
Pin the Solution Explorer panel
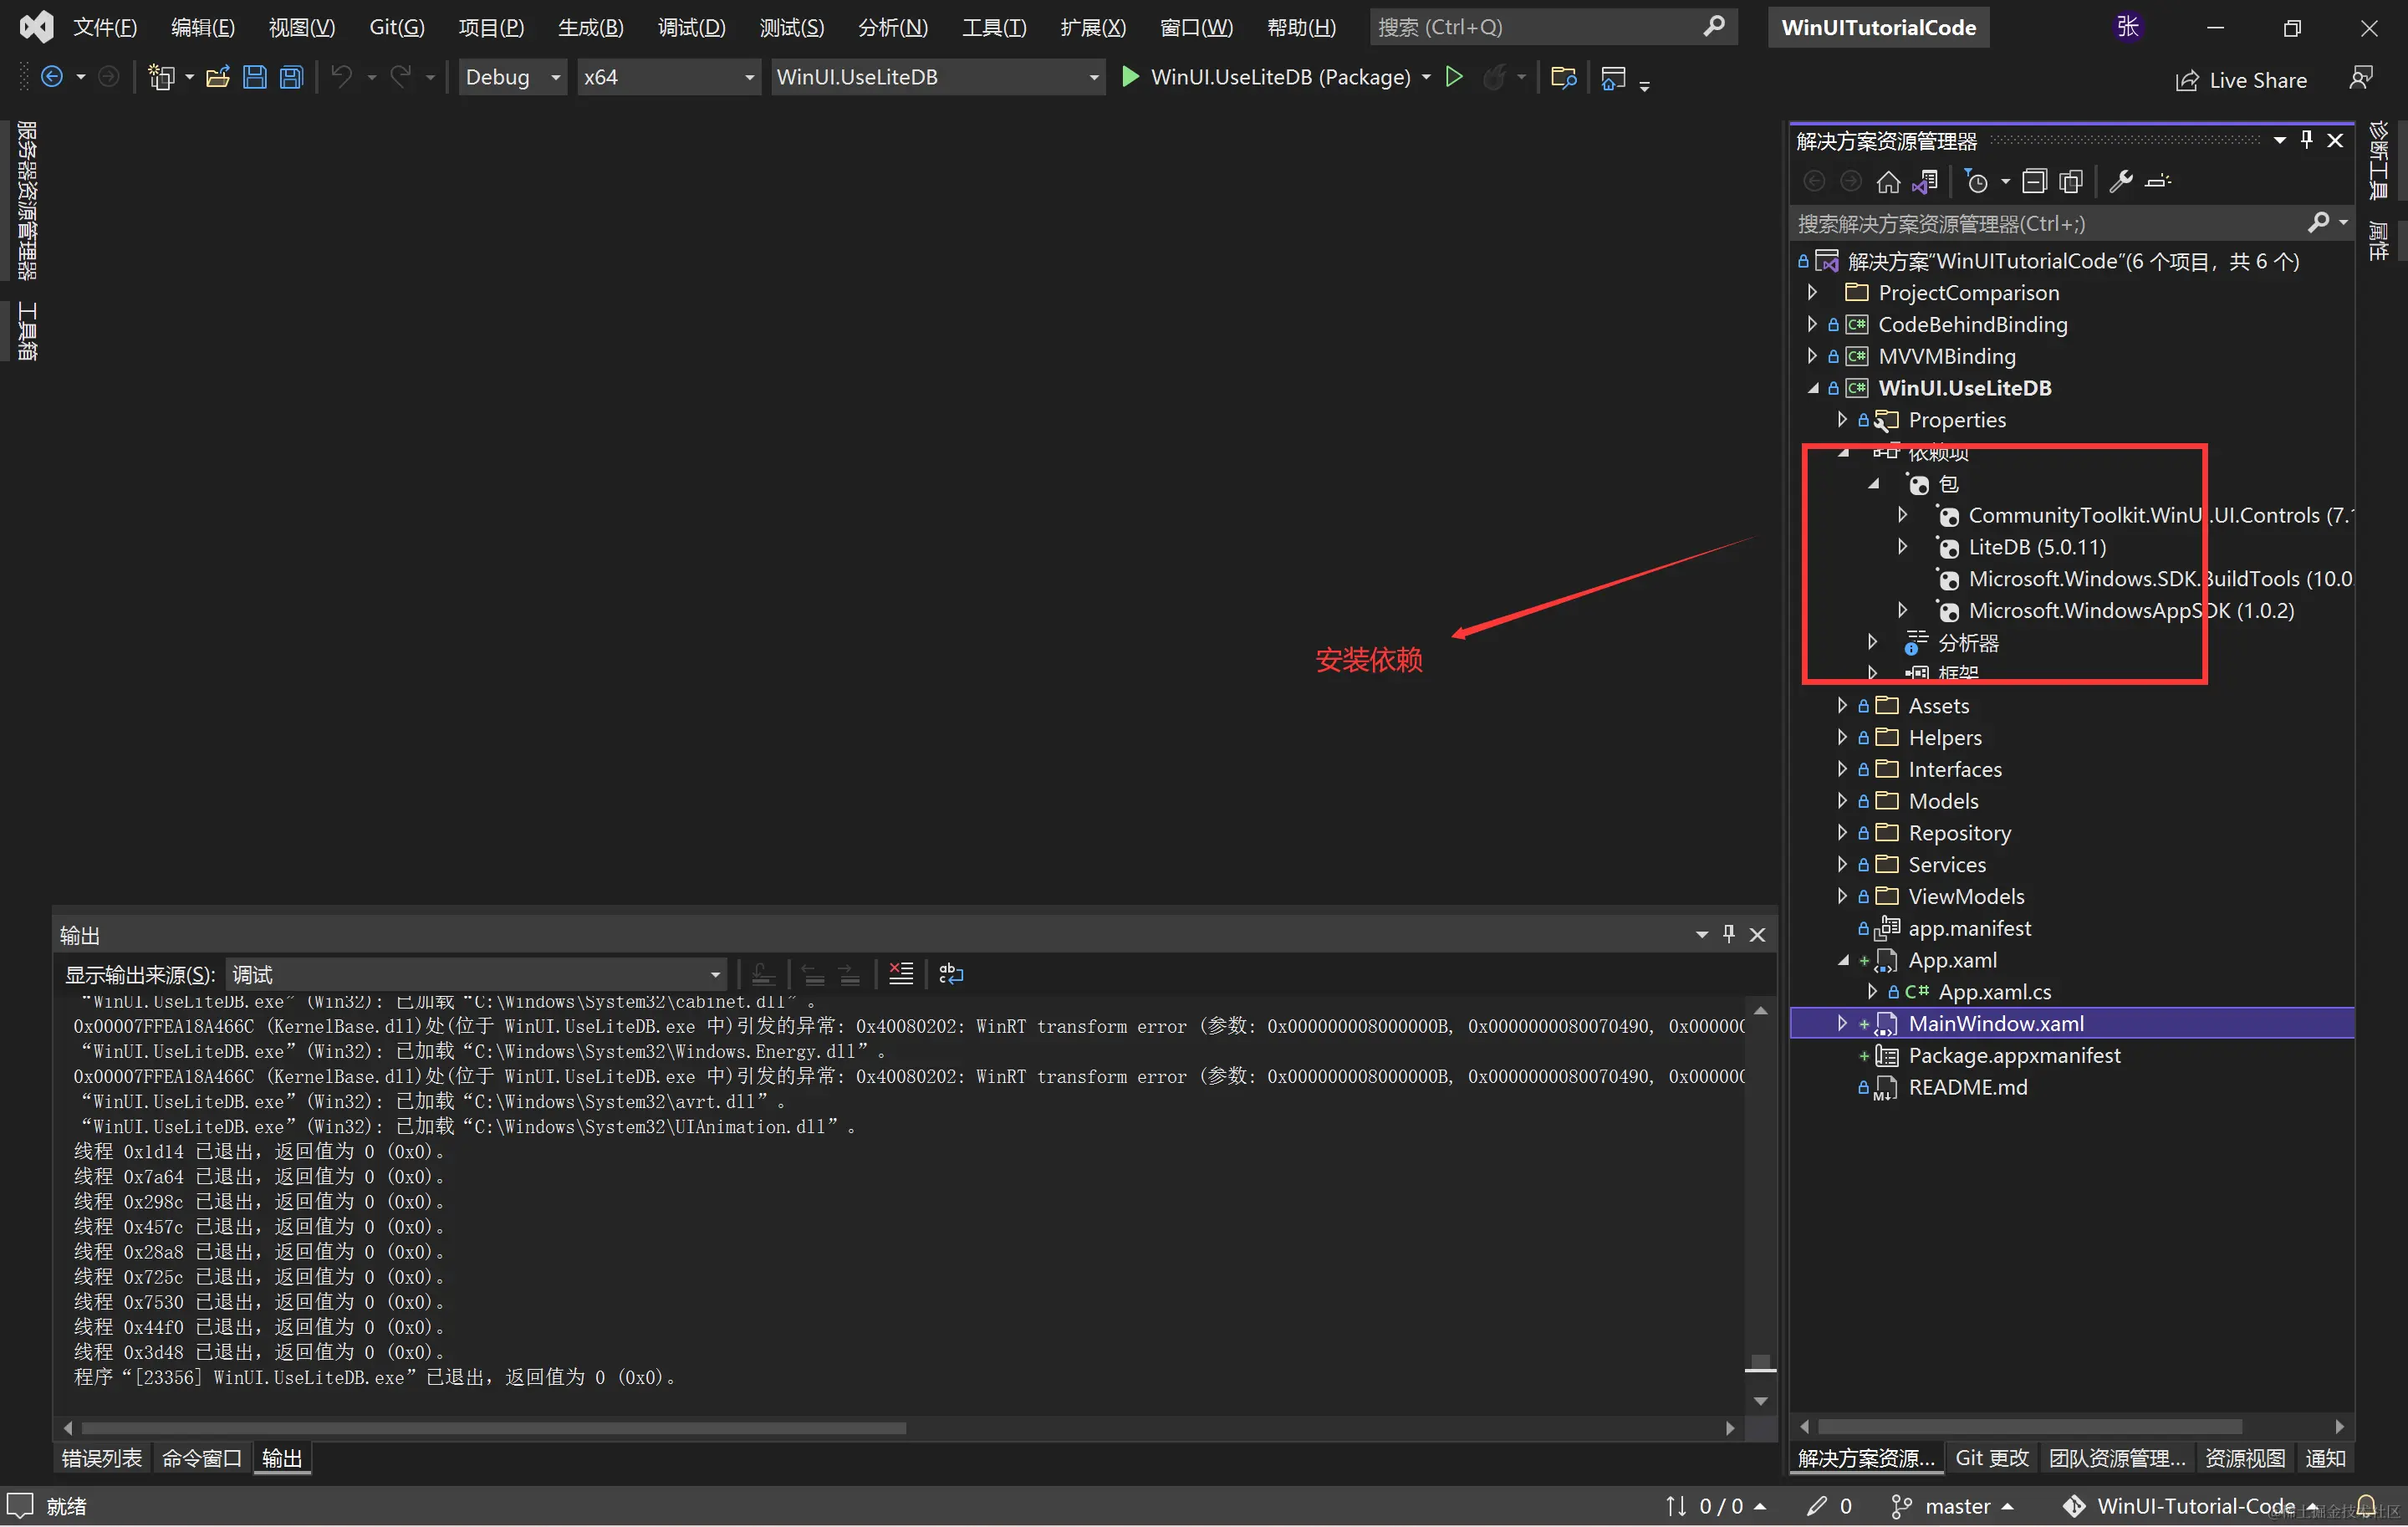coord(2306,139)
